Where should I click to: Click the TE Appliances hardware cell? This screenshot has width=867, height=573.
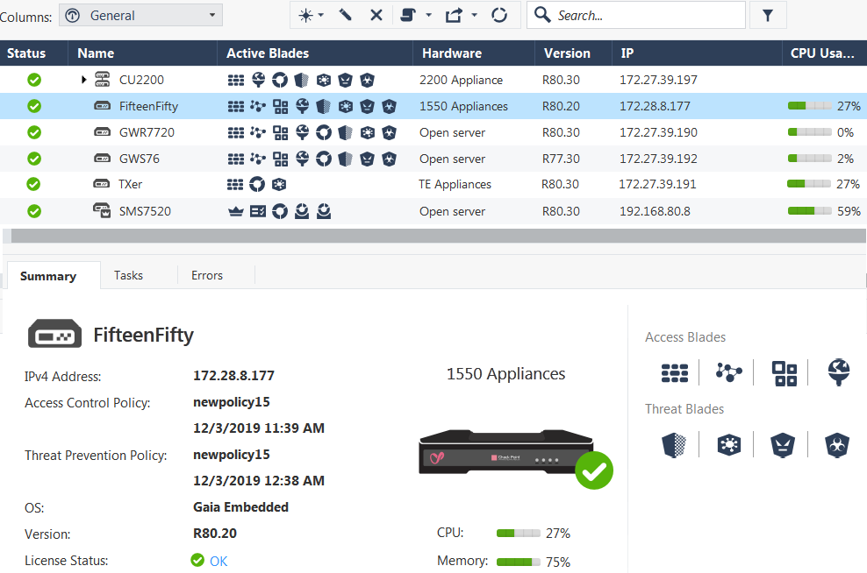[x=455, y=184]
